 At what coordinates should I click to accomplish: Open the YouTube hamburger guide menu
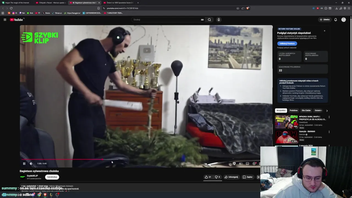5,20
